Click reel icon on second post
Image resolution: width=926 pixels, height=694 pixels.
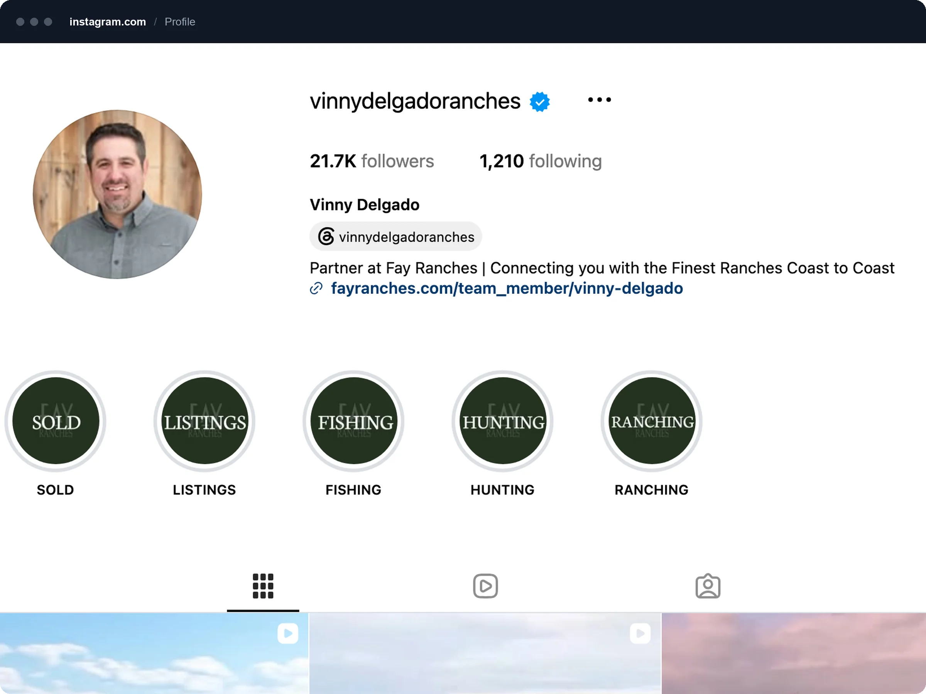[640, 633]
